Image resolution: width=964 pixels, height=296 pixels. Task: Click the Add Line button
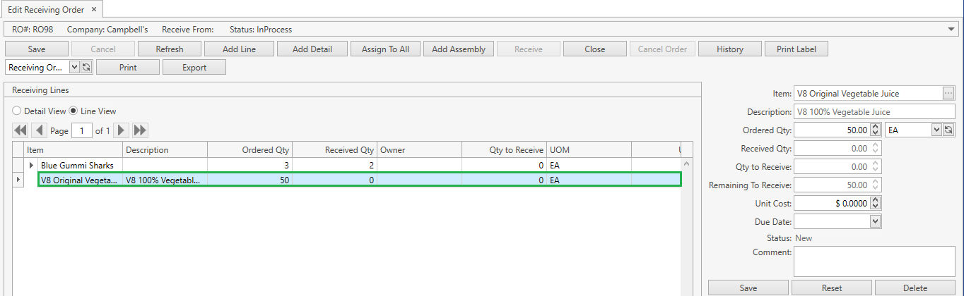tap(239, 49)
